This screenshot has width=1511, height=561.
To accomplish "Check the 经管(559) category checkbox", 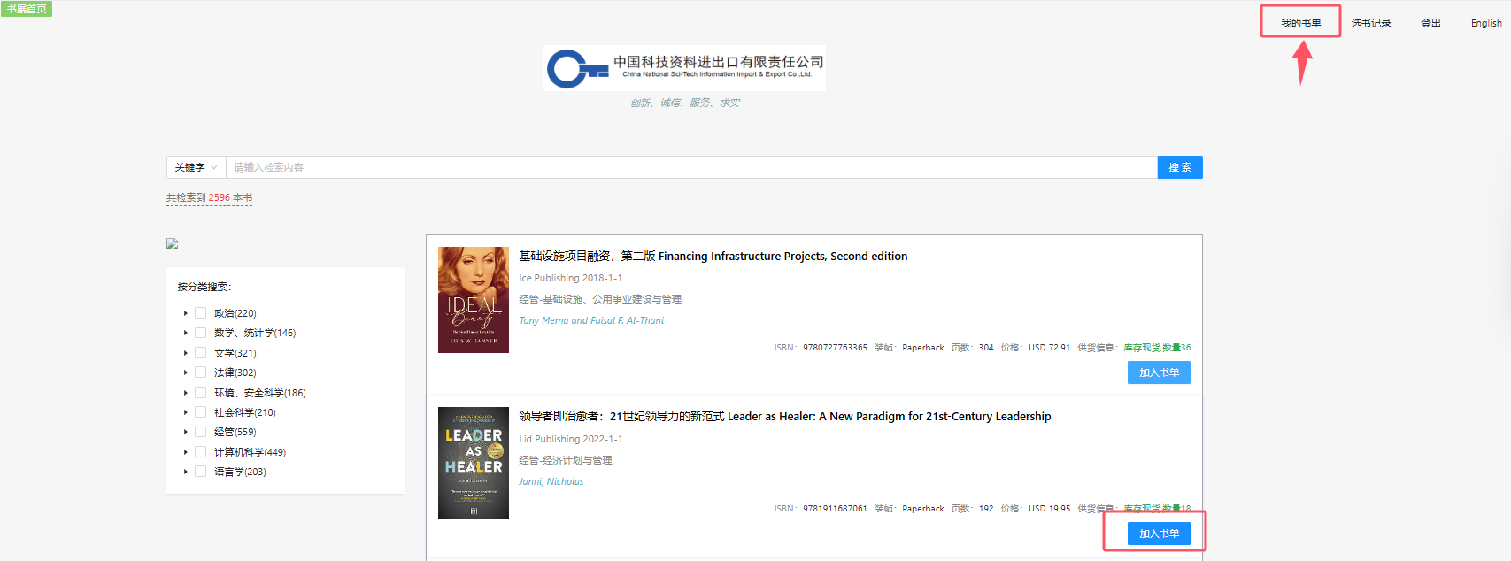I will (201, 432).
